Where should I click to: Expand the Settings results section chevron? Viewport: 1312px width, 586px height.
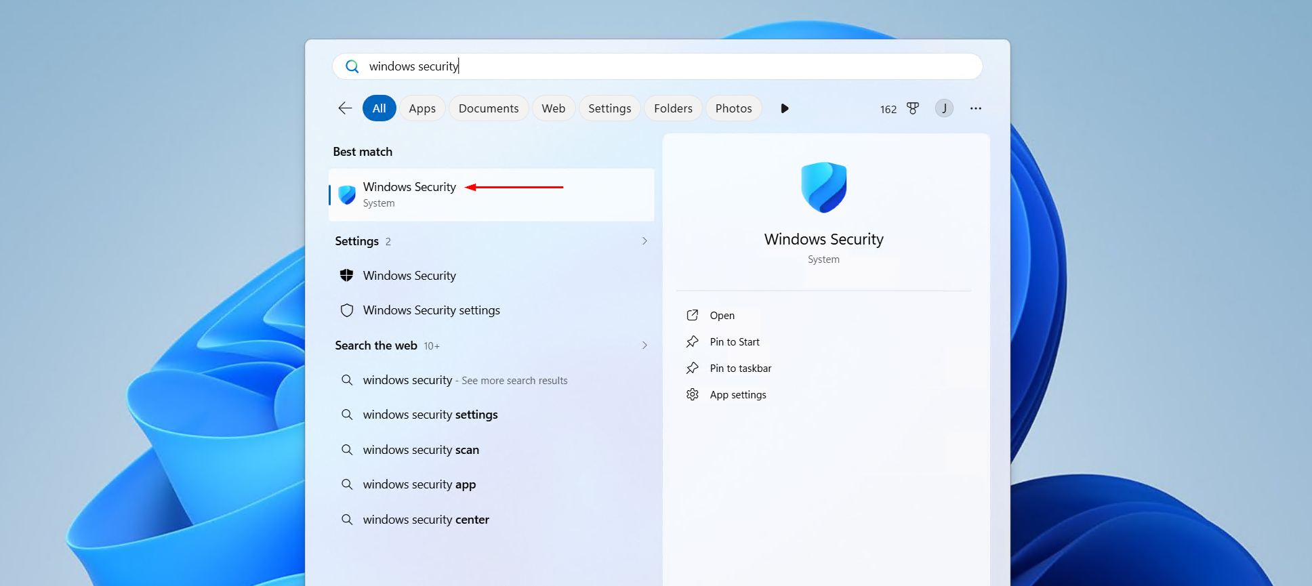point(644,241)
